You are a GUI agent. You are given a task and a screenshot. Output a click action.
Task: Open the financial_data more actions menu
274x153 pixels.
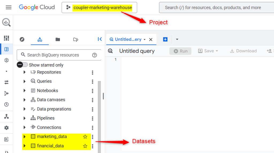[x=93, y=146]
